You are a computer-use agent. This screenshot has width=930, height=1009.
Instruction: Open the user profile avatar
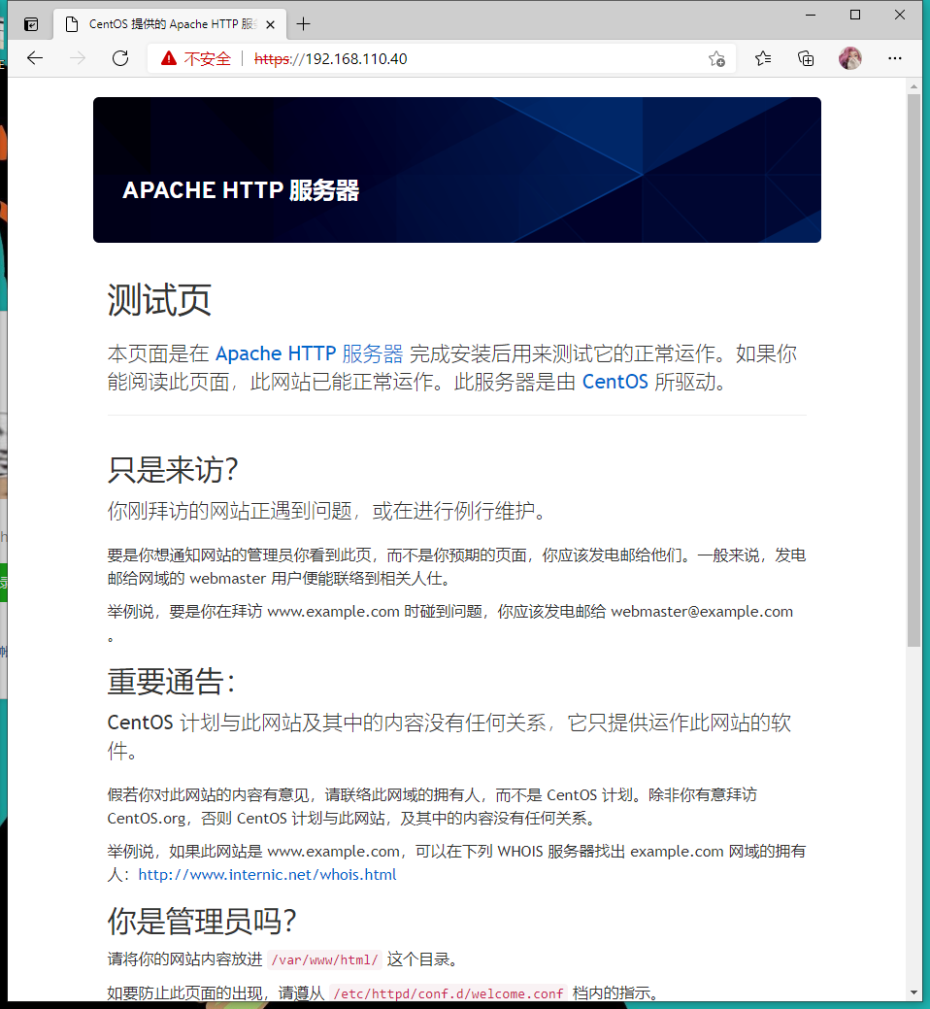pos(849,58)
